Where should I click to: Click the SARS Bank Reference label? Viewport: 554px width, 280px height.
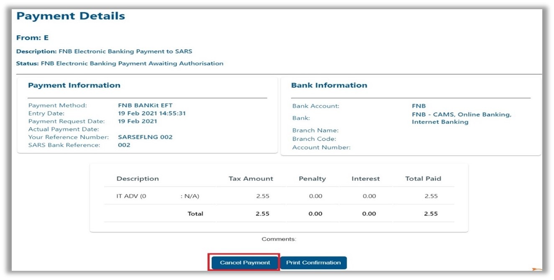coord(64,145)
